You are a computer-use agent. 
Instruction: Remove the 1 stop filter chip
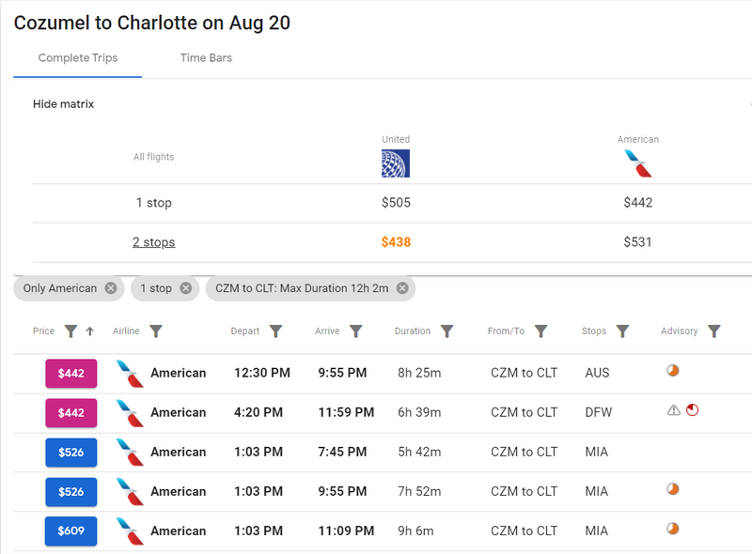185,288
